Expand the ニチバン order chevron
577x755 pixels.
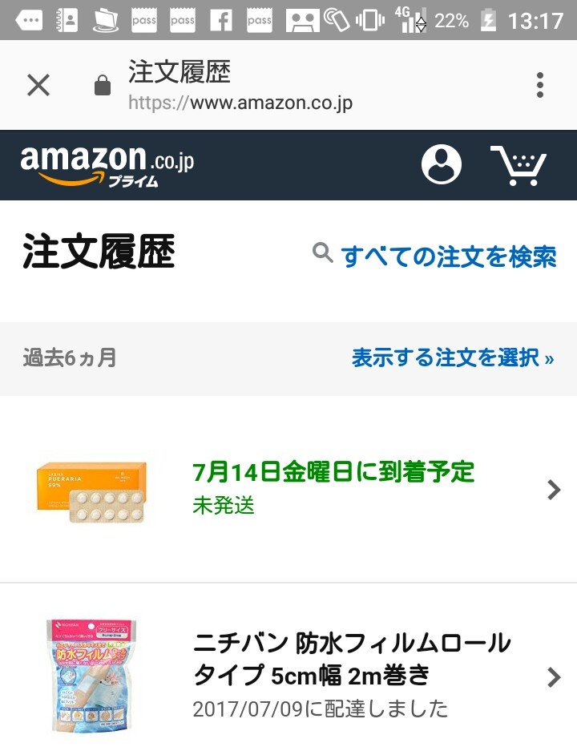click(x=554, y=677)
